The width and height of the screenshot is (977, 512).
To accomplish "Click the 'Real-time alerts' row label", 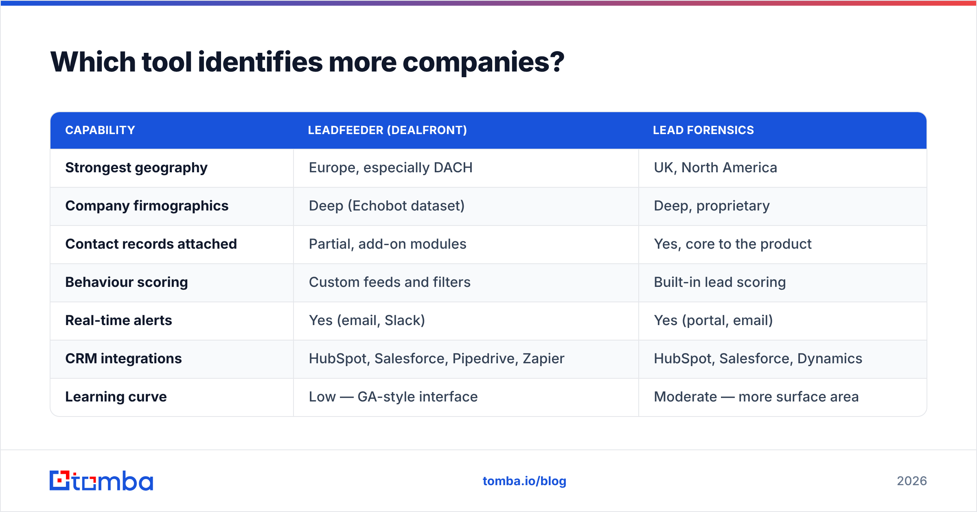I will coord(118,321).
